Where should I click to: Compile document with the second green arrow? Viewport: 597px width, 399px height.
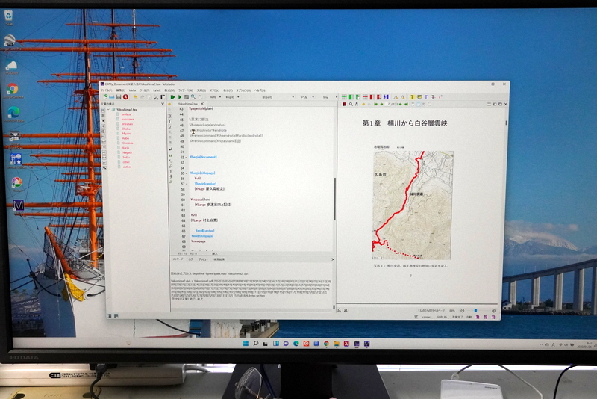(180, 97)
